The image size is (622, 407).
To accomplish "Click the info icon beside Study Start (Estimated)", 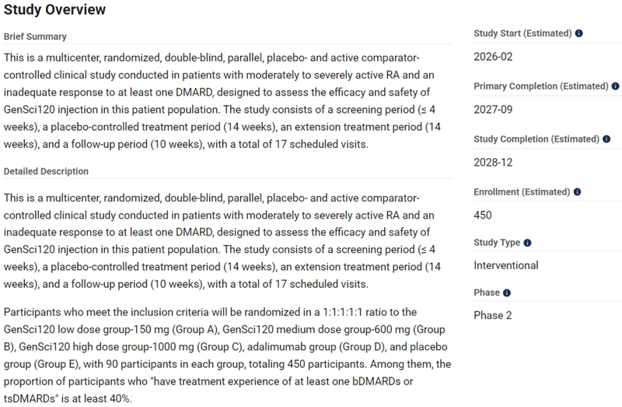I will pos(579,34).
